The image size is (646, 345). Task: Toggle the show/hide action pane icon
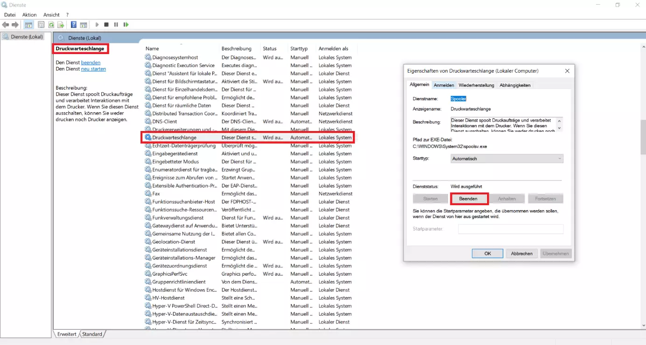(x=84, y=25)
